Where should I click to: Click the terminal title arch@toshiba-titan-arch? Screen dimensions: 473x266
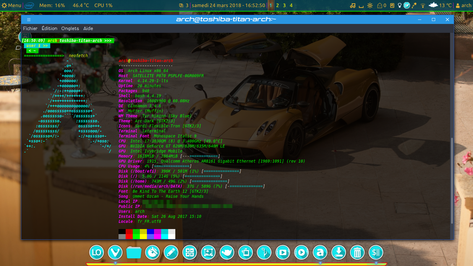tap(226, 20)
